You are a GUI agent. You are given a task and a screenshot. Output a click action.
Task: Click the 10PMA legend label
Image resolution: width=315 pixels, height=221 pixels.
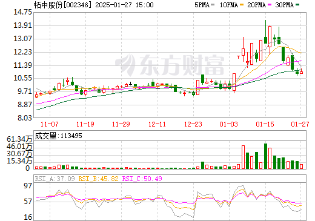[228, 5]
